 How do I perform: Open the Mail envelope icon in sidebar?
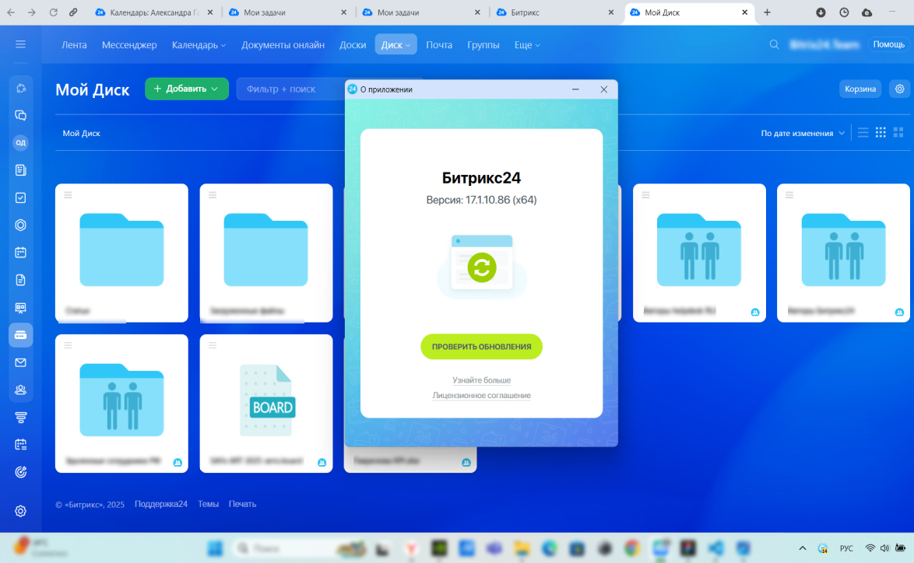coord(20,362)
